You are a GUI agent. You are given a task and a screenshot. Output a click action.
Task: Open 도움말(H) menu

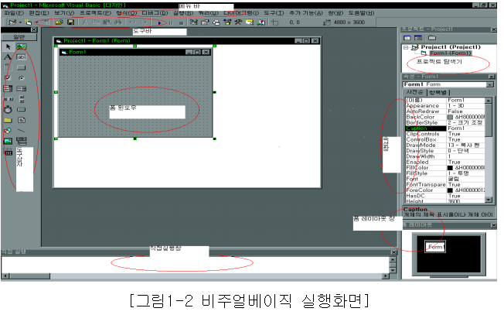click(362, 13)
